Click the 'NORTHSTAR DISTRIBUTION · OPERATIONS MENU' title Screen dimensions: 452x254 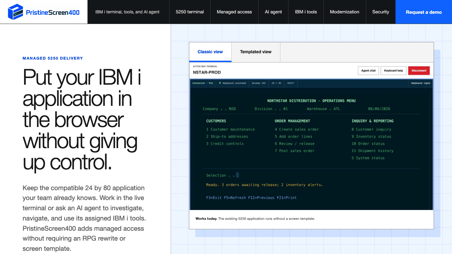point(311,101)
